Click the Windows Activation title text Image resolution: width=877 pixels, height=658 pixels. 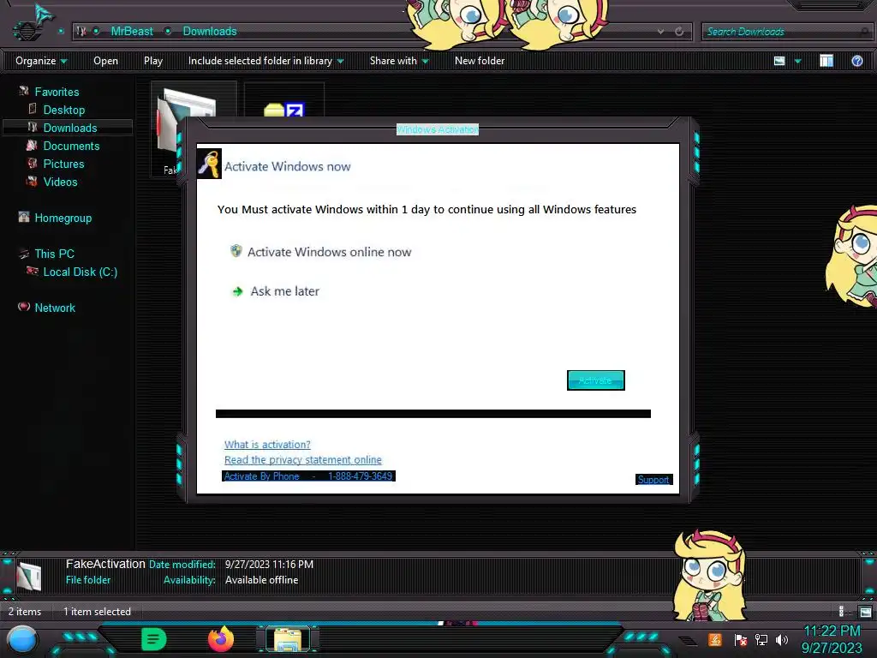438,129
